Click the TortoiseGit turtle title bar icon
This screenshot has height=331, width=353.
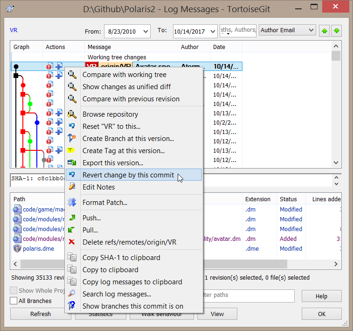[x=10, y=9]
